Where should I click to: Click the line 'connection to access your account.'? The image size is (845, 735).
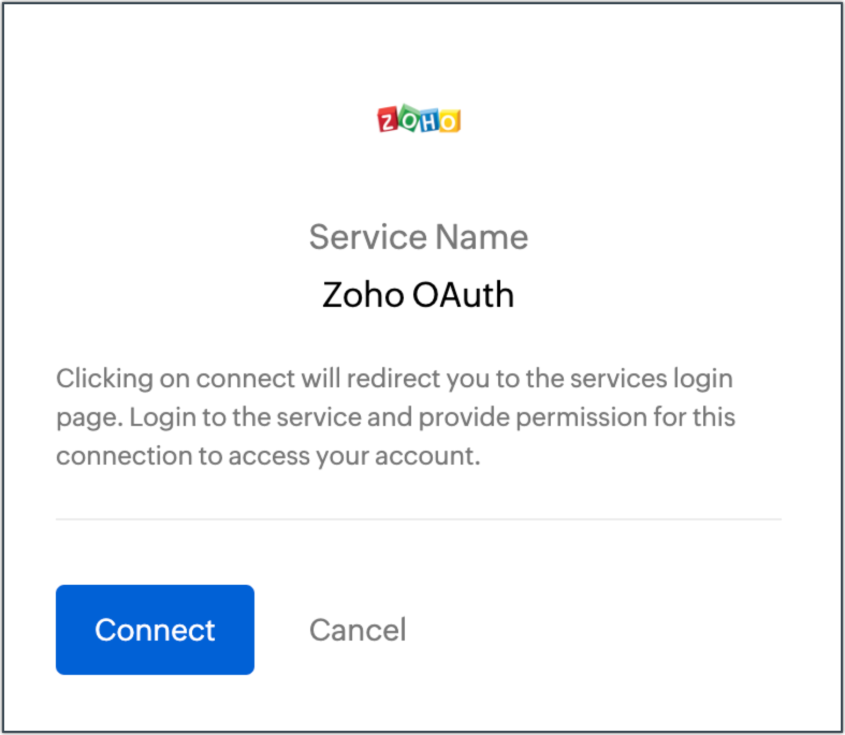click(x=268, y=455)
